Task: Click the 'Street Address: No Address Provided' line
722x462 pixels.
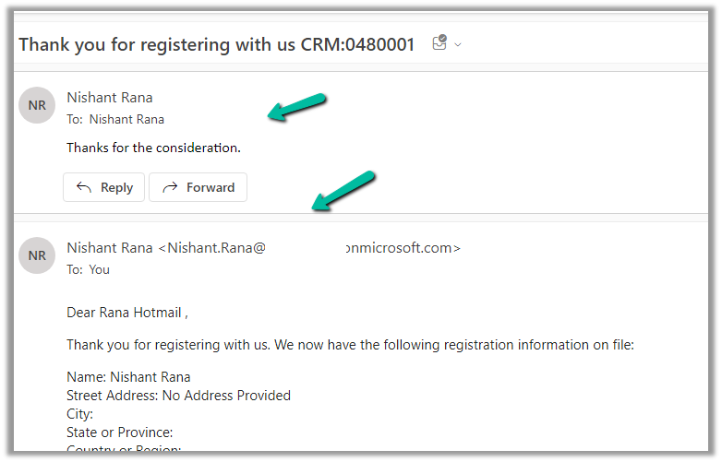Action: 178,396
